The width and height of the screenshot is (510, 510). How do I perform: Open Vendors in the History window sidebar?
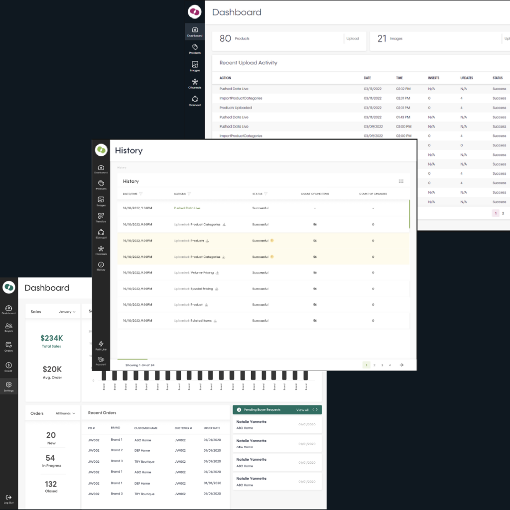(101, 218)
